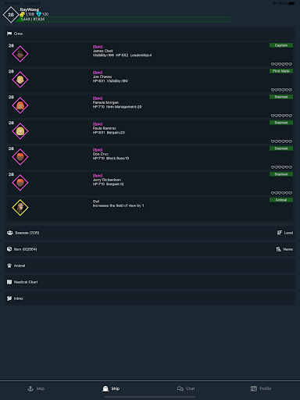Expand the Animal section
The width and height of the screenshot is (300, 400).
point(150,266)
